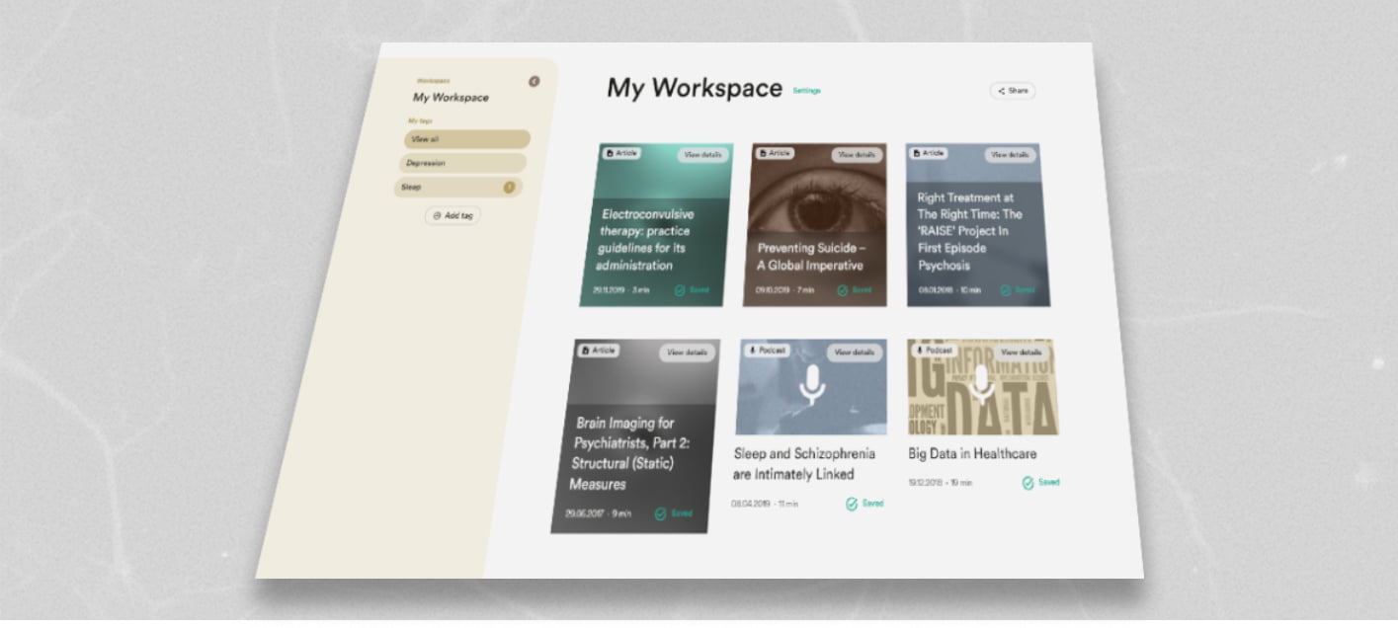Click the date and 11 min text under Sleep and Schizophrenia
1398x628 pixels.
pyautogui.click(x=764, y=504)
